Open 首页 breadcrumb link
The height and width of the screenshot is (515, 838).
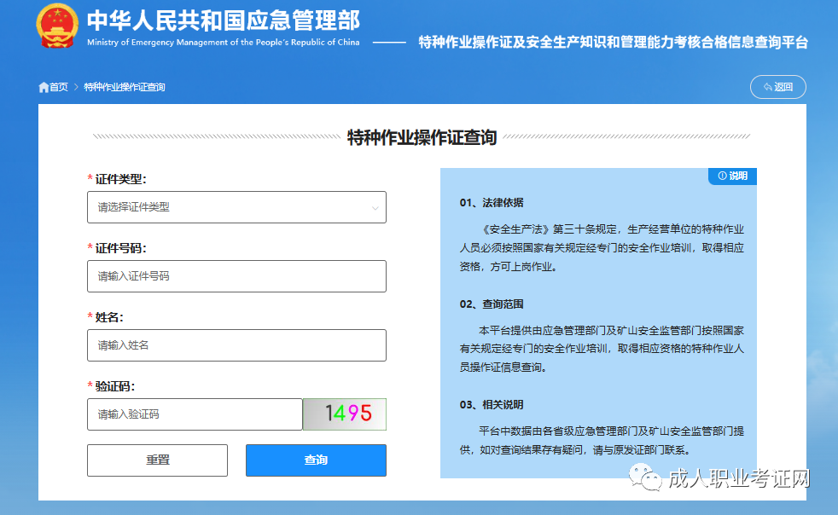pos(59,87)
